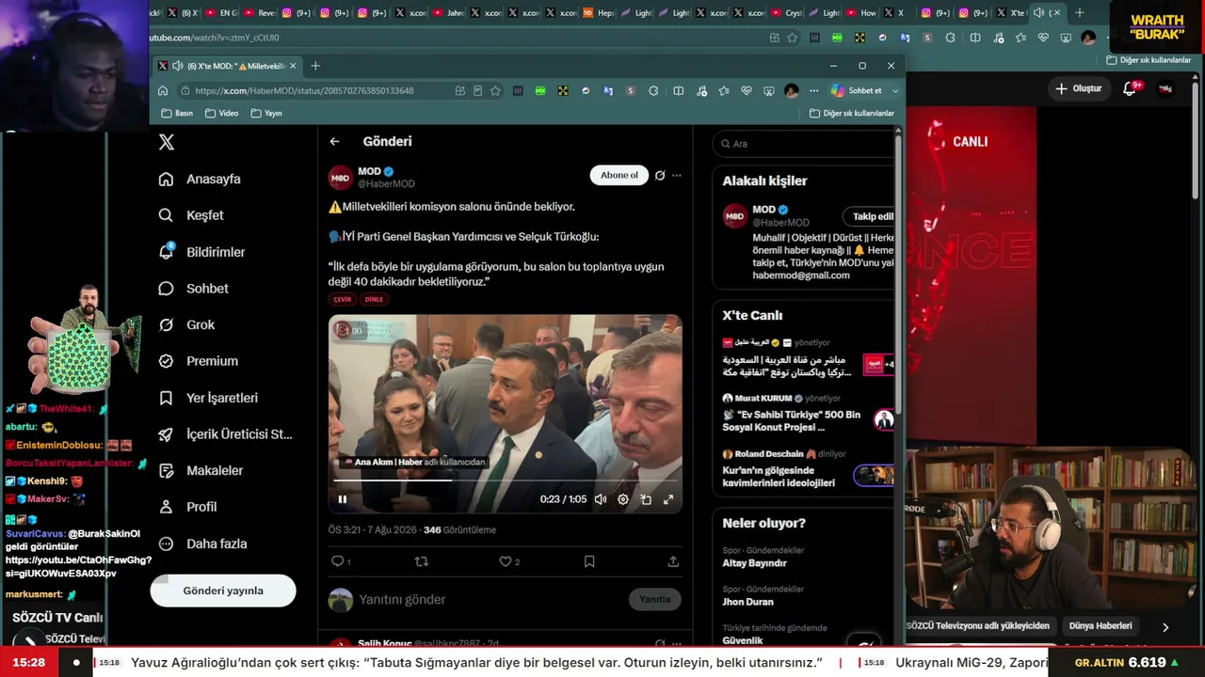Go to Anasayfa in X sidebar
The image size is (1205, 677).
(x=200, y=179)
